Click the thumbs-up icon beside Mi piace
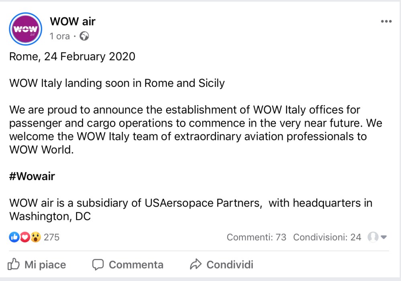401x281 pixels. pyautogui.click(x=14, y=265)
